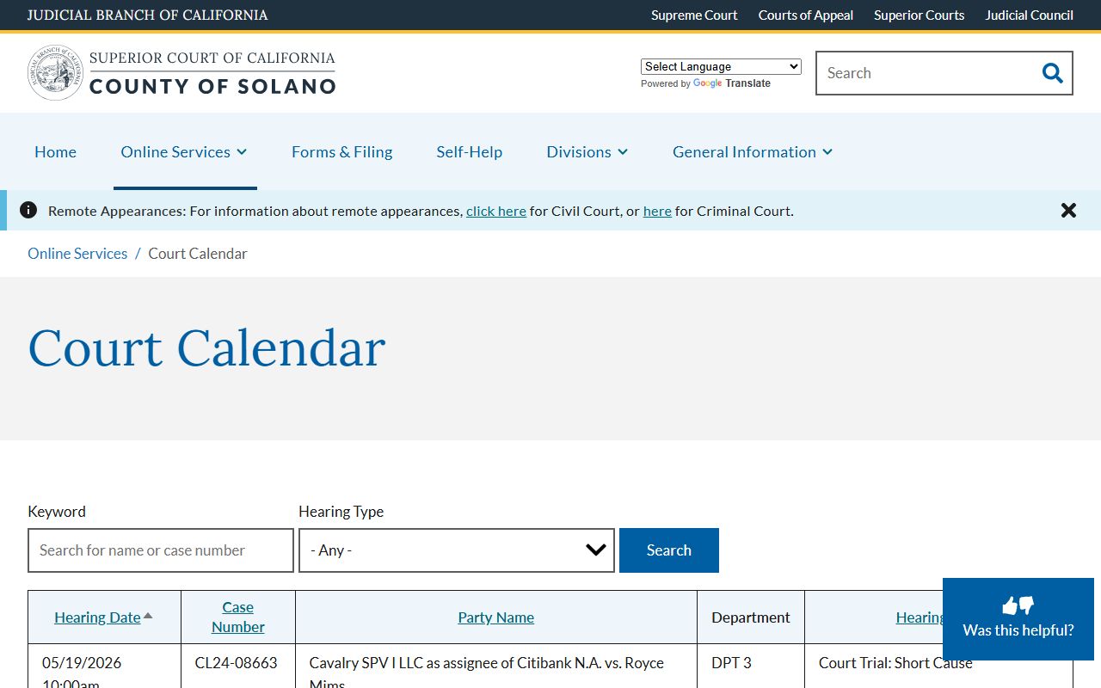
Task: Expand the Divisions menu
Action: coord(587,151)
